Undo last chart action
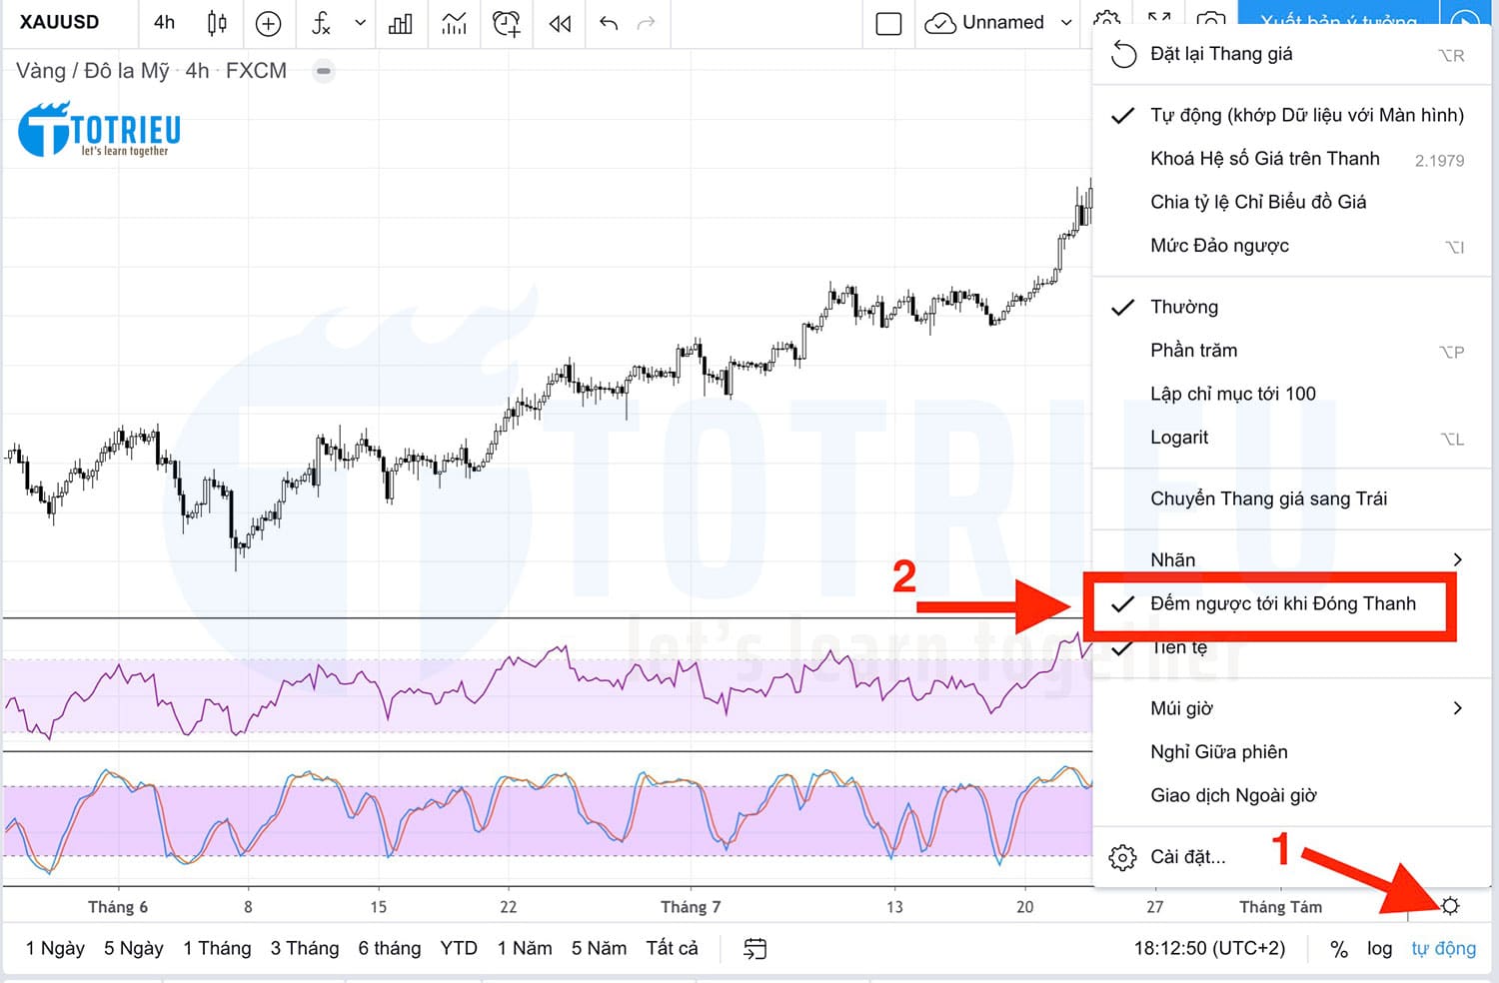Screen dimensions: 1499x983 coord(608,23)
